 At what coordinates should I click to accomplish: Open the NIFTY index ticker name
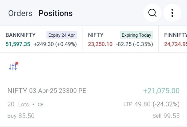(96, 35)
